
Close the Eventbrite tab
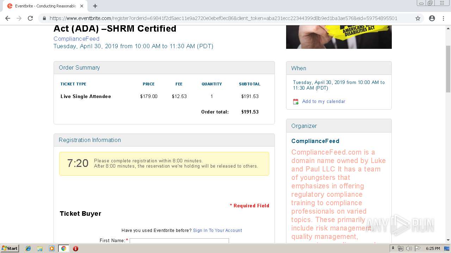coord(82,6)
